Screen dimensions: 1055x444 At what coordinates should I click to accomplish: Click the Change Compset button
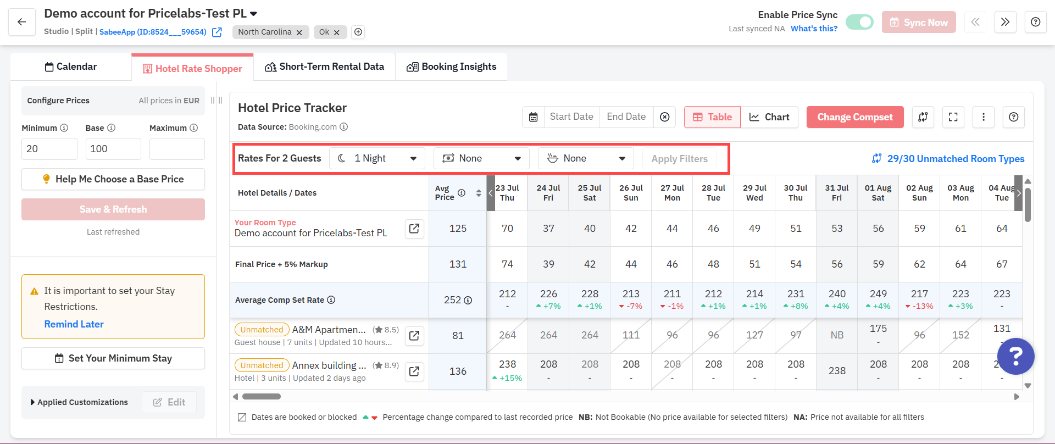click(x=855, y=117)
